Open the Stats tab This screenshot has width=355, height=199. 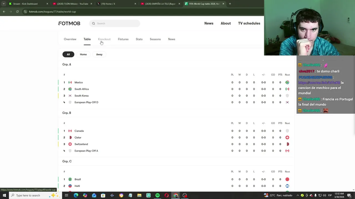tap(139, 39)
